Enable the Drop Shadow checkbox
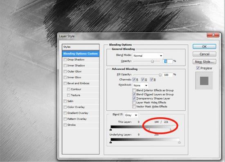The width and height of the screenshot is (225, 162). [x=65, y=59]
